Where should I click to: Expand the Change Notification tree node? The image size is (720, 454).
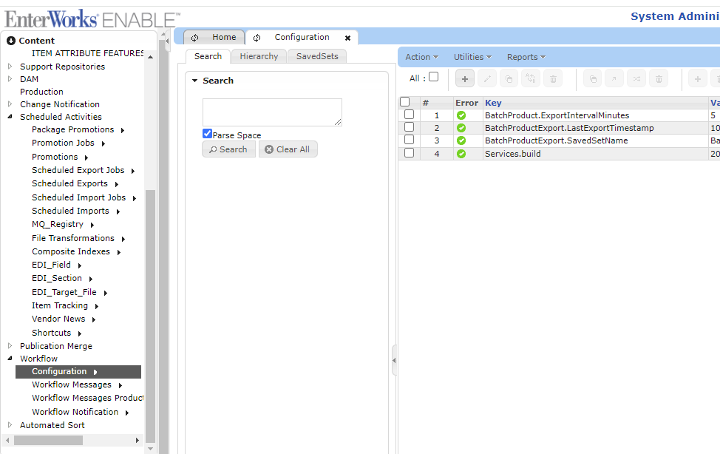pyautogui.click(x=10, y=104)
